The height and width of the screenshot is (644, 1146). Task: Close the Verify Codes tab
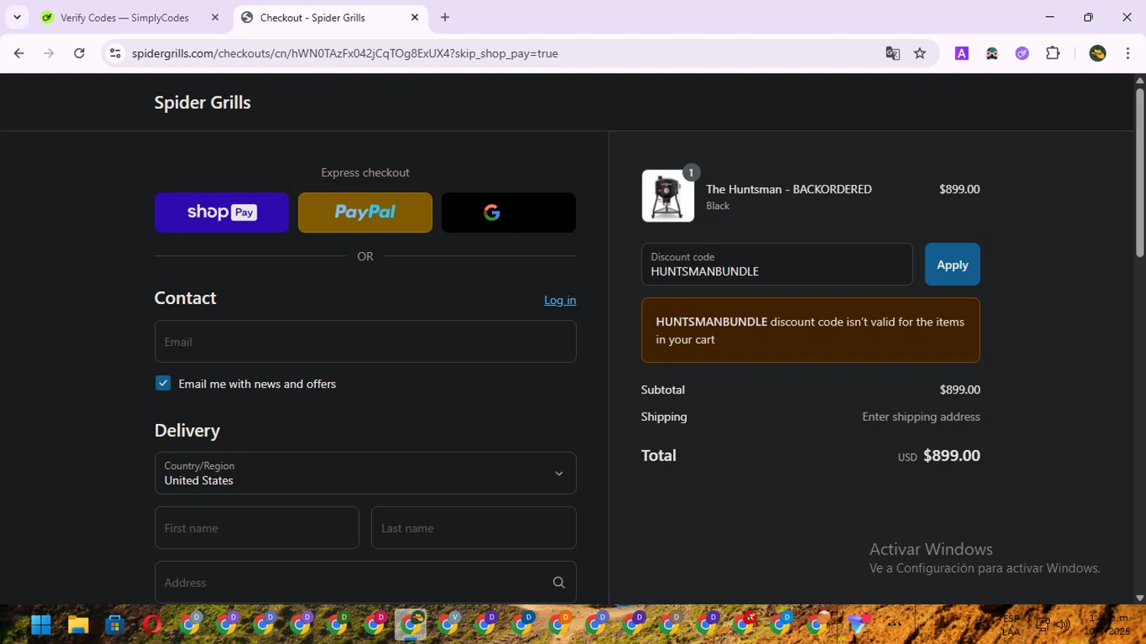[215, 17]
